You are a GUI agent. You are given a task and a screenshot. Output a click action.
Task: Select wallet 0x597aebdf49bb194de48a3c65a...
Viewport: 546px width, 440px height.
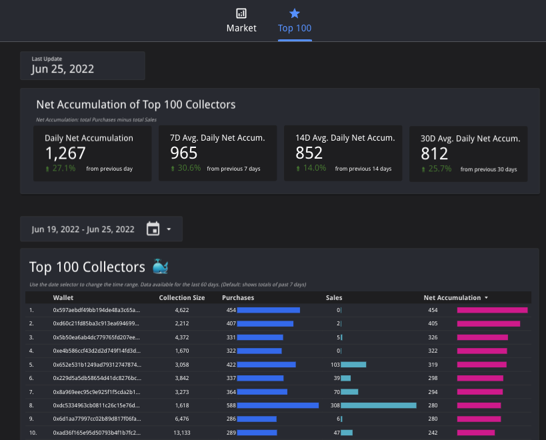97,310
